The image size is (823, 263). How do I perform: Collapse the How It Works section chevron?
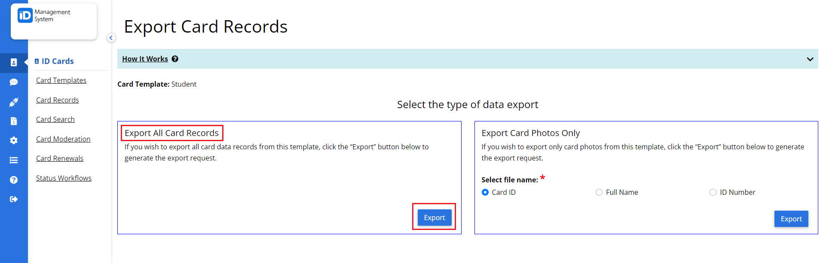(x=810, y=59)
